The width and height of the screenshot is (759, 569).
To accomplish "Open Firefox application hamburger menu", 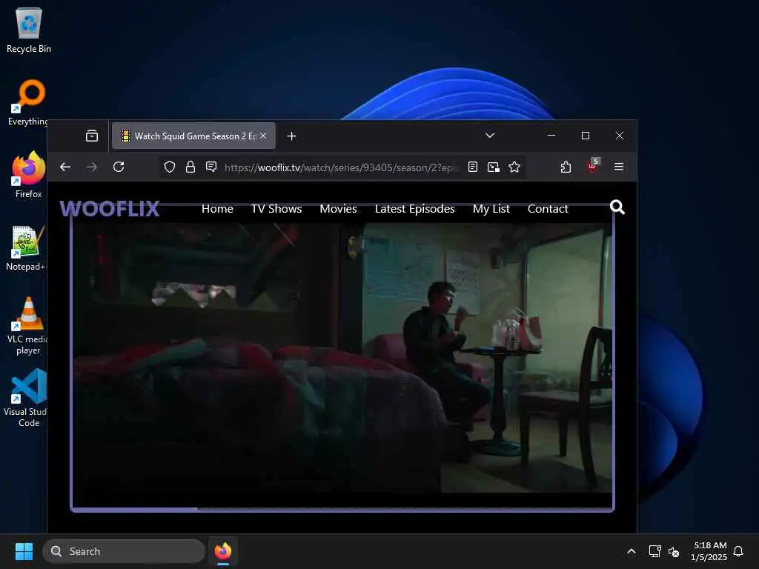I will point(619,167).
